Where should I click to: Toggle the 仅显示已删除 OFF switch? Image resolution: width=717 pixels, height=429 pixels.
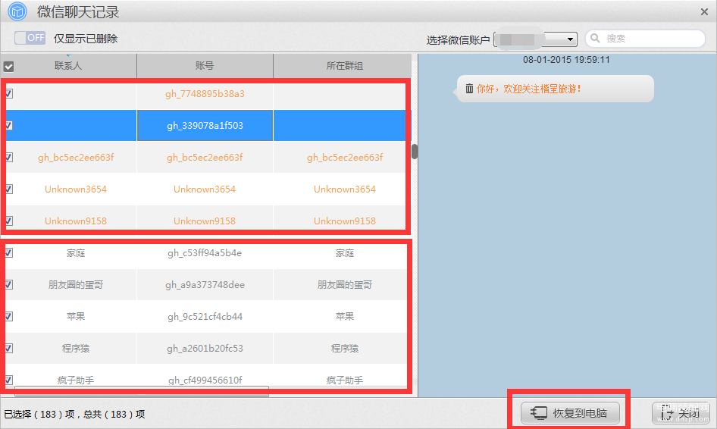[x=30, y=38]
